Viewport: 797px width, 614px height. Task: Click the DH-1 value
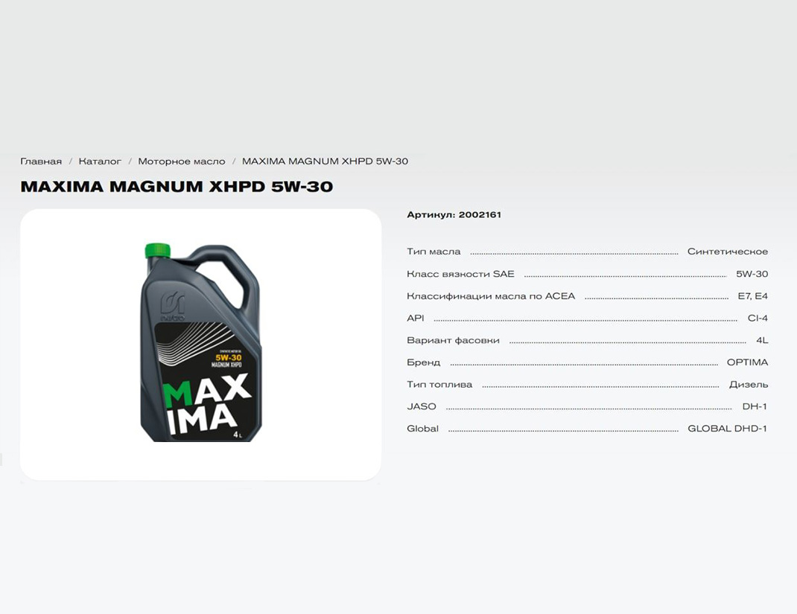pos(755,406)
